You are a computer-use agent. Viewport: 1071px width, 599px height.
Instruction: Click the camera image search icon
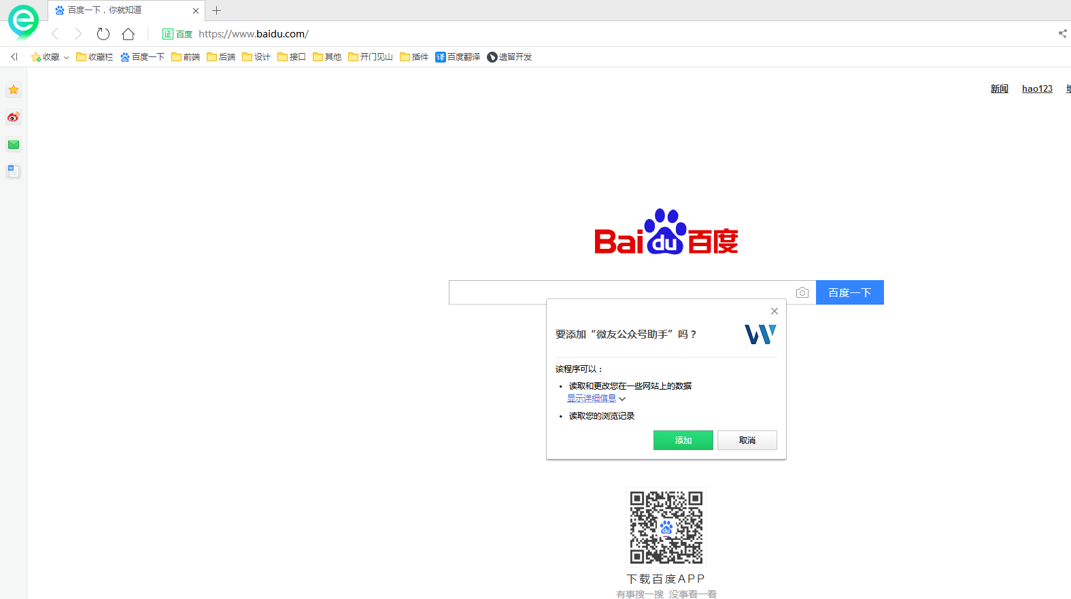[x=802, y=292]
